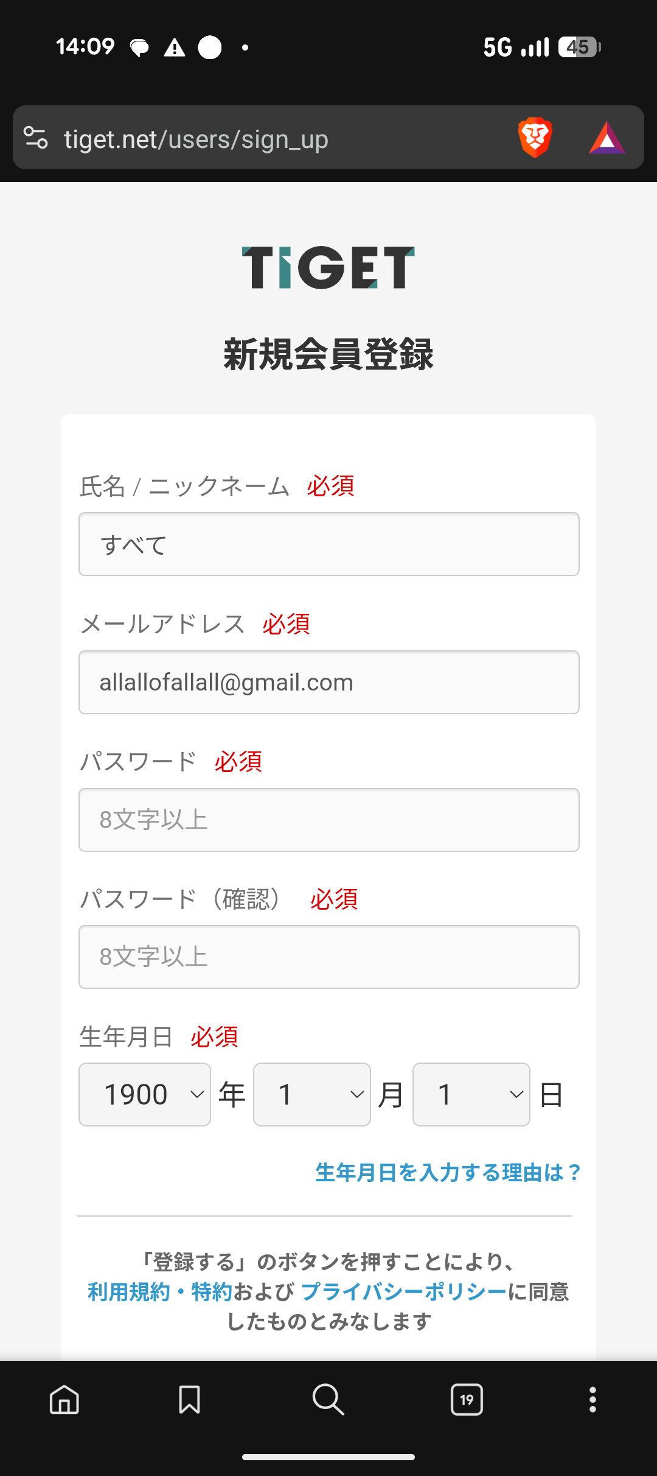Expand the birth year dropdown showing 1900
Image resolution: width=657 pixels, height=1476 pixels.
tap(145, 1094)
